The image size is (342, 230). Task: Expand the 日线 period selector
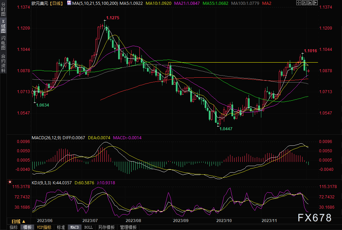(x=19, y=221)
